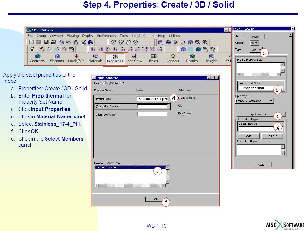This screenshot has width=308, height=231.
Task: Open the Group menu
Action: pos(41,36)
